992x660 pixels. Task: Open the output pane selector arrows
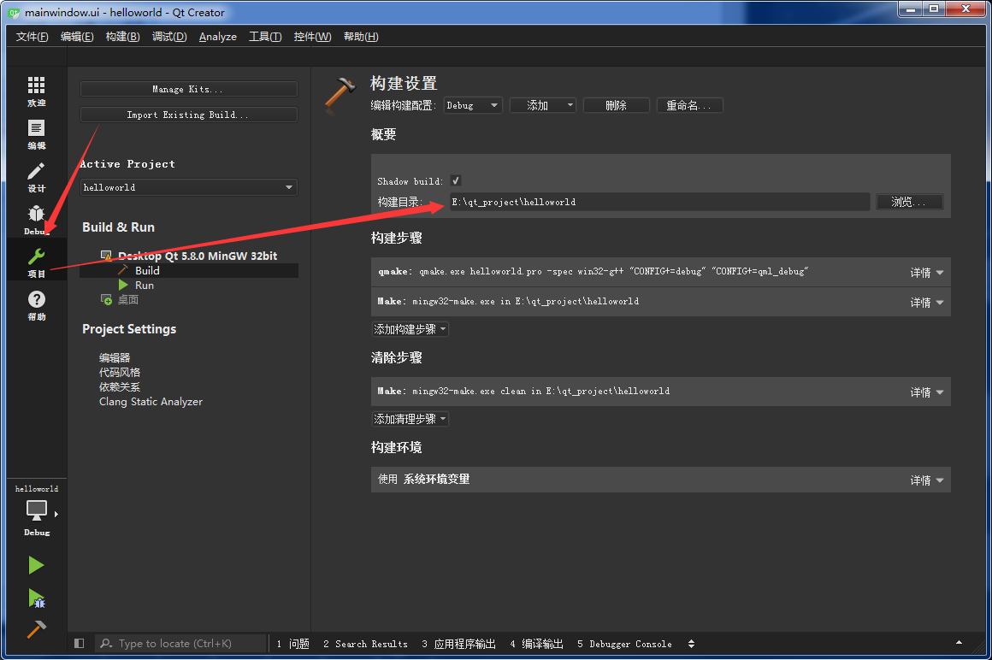click(692, 644)
